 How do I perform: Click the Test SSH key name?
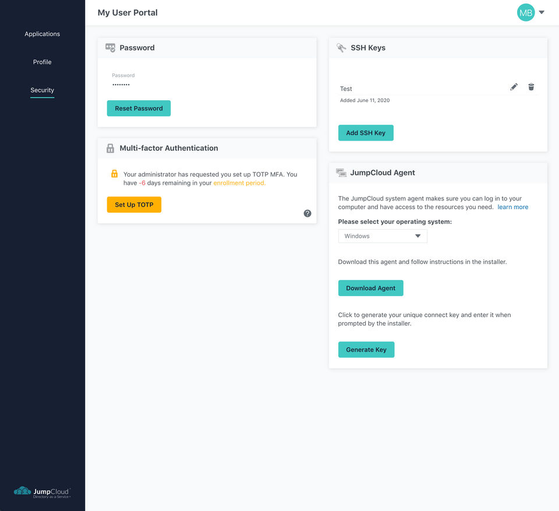[x=346, y=89]
